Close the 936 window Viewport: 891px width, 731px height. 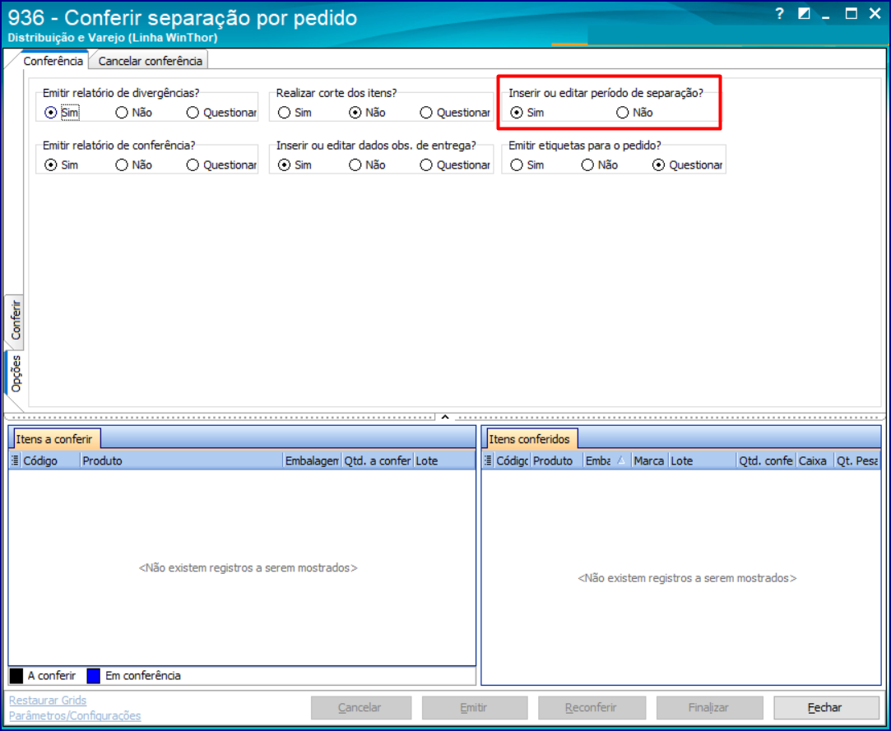click(x=875, y=14)
